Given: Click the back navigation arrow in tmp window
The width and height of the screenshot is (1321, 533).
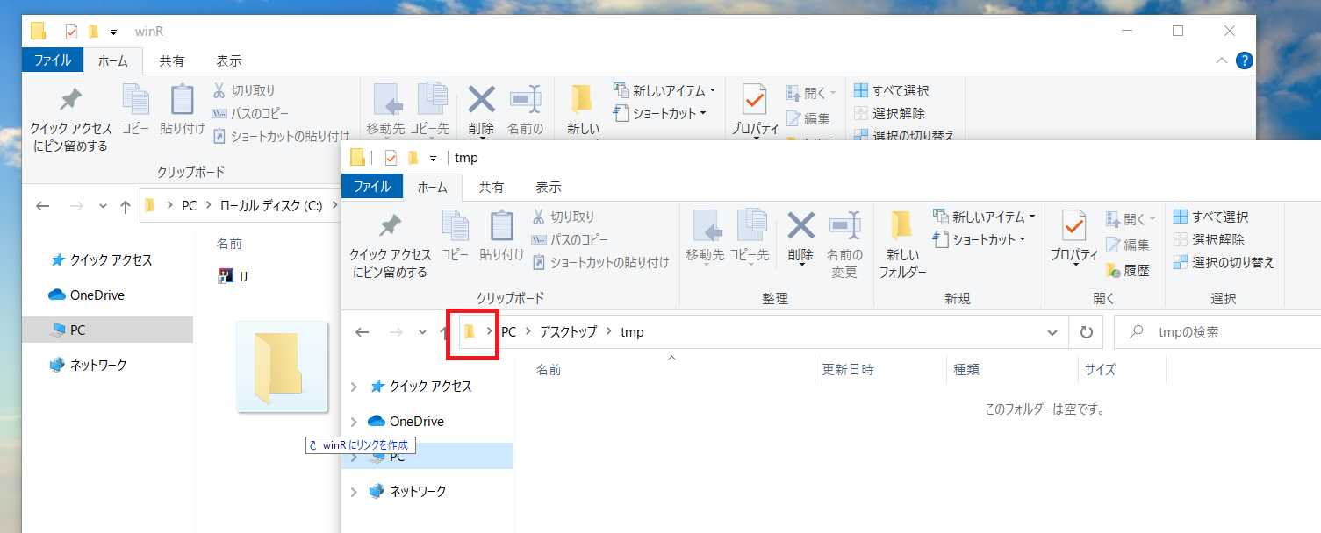Looking at the screenshot, I should (362, 331).
